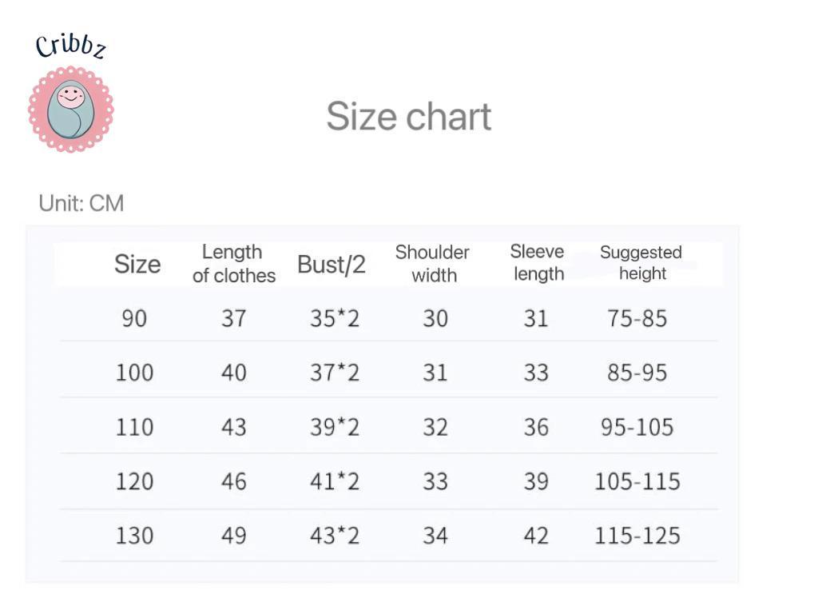Click the Unit: CM label
Image resolution: width=818 pixels, height=610 pixels.
pos(81,203)
